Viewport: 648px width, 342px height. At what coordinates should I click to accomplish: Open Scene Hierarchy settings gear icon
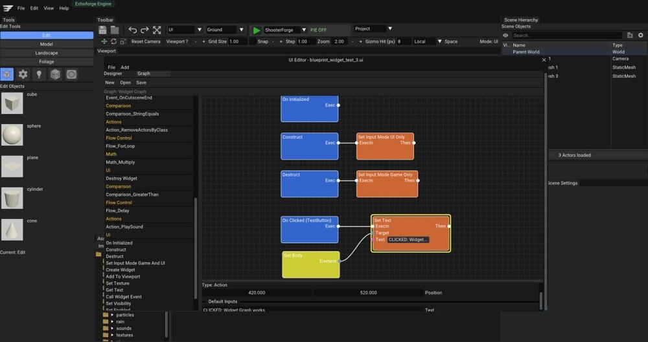click(641, 36)
